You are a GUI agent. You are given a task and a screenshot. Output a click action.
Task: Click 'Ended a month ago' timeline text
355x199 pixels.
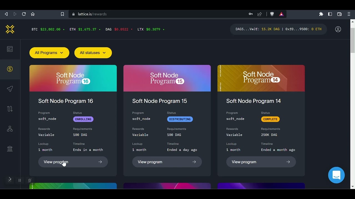tap(278, 150)
